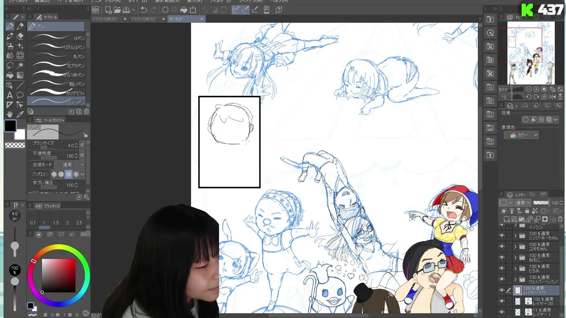Create a new raster layer
Screen dimensions: 566x318
pos(507,219)
